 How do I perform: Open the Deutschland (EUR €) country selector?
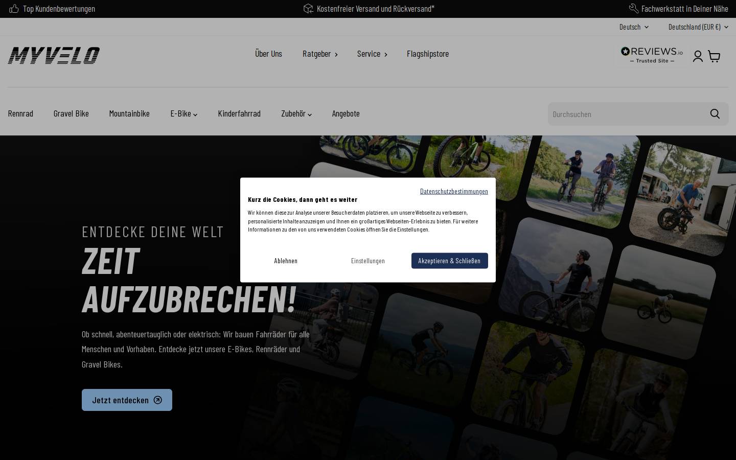698,27
